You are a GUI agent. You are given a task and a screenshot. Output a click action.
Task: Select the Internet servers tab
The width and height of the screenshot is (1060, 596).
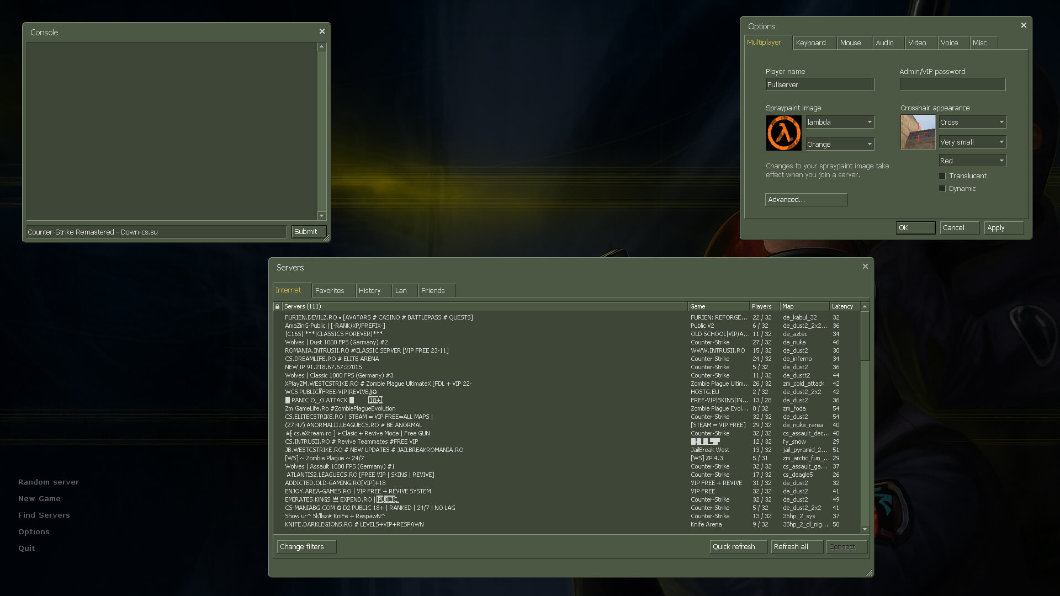click(x=292, y=290)
